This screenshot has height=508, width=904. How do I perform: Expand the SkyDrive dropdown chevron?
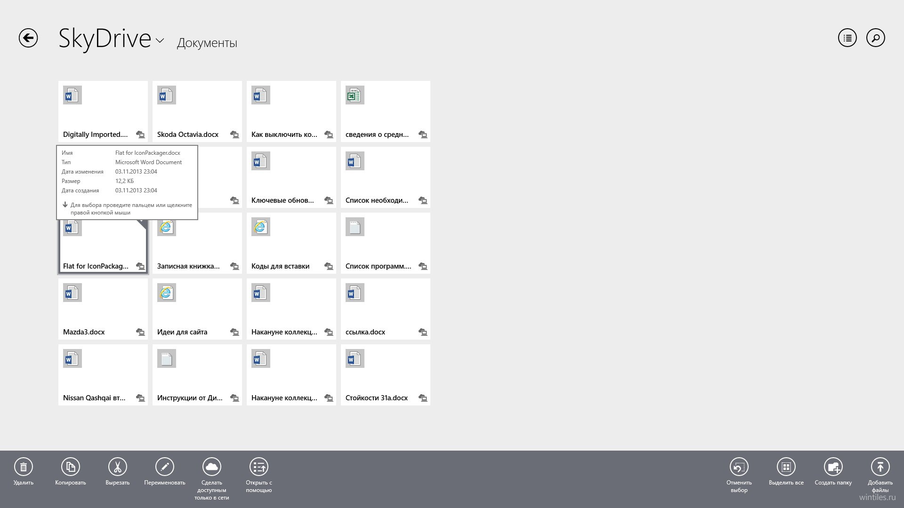pos(160,40)
